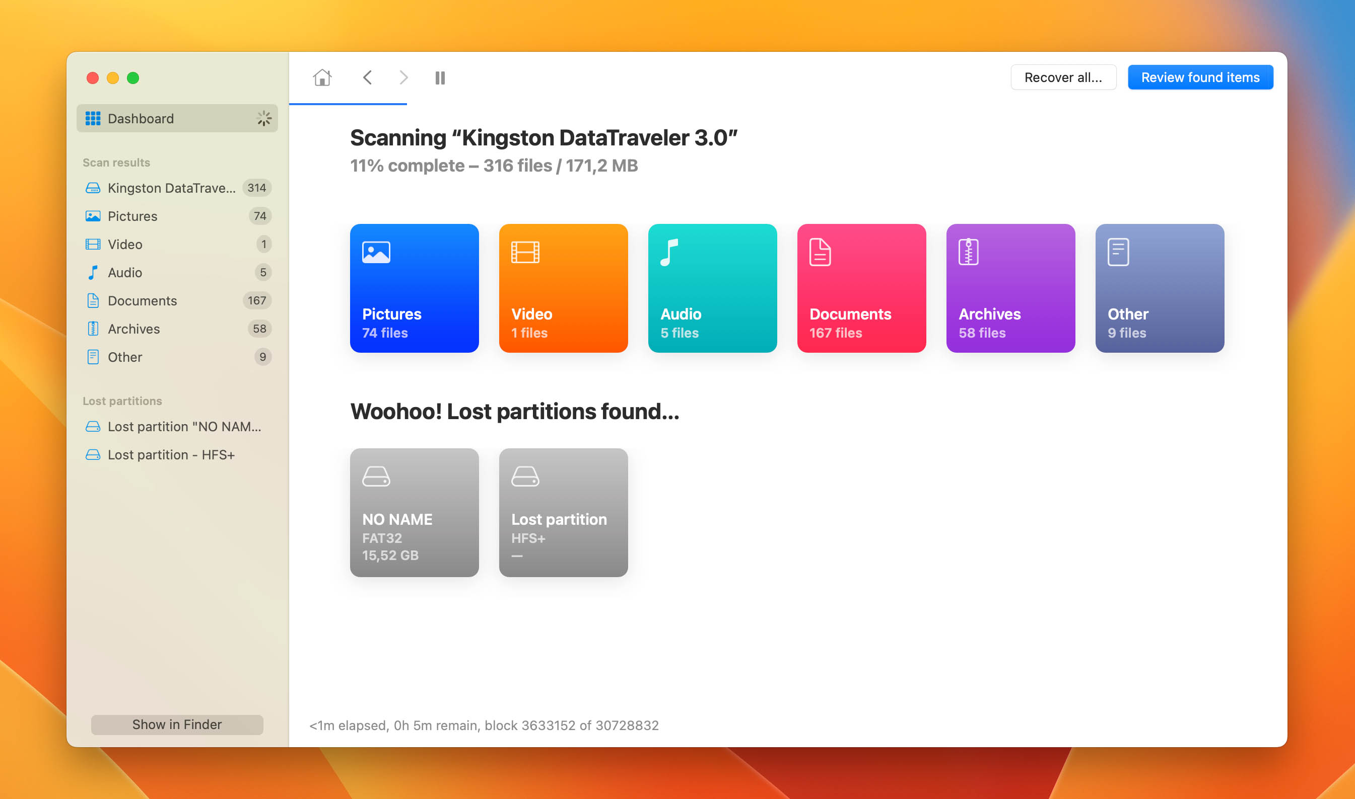Click the Video filmstrip sidebar icon
The image size is (1355, 799).
pos(93,244)
